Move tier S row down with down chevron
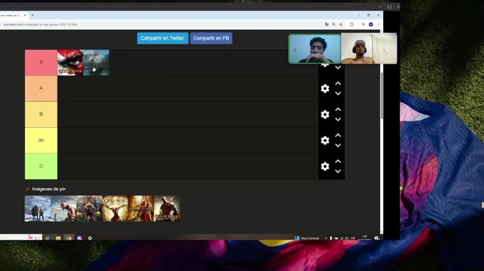484x271 pixels. (x=338, y=68)
